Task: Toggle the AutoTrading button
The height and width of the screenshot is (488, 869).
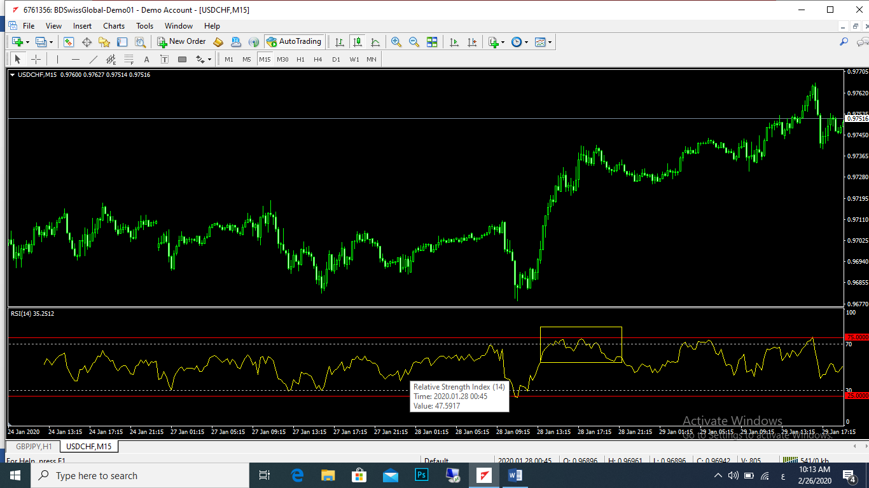Action: [293, 42]
